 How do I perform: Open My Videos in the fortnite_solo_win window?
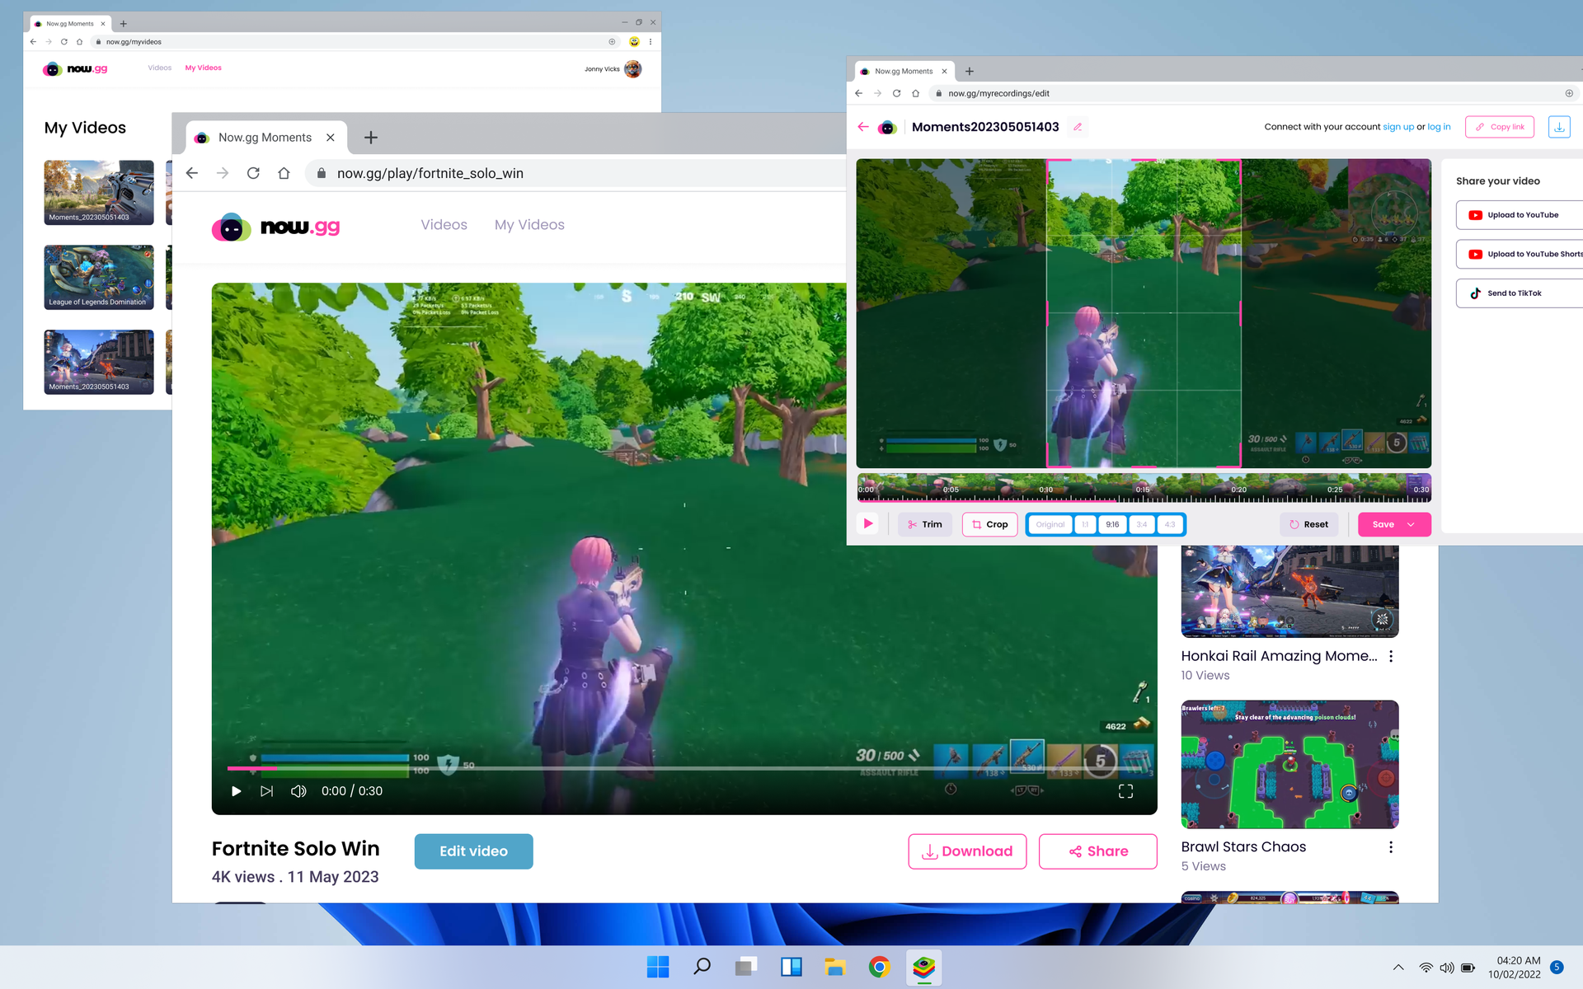(529, 225)
